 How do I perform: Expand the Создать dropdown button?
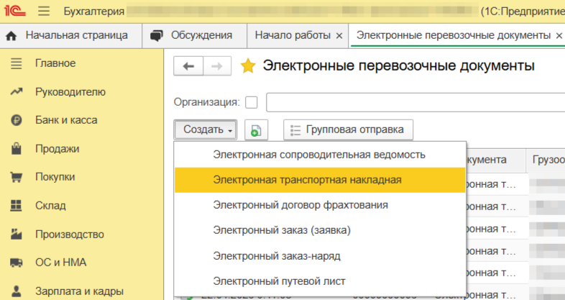[206, 130]
